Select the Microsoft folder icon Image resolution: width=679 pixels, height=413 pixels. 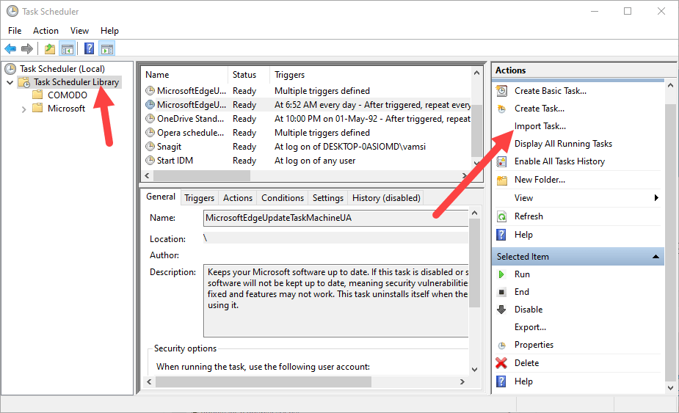37,108
